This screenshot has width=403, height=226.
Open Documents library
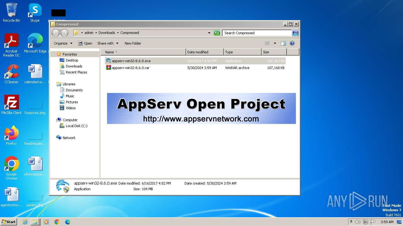point(74,90)
